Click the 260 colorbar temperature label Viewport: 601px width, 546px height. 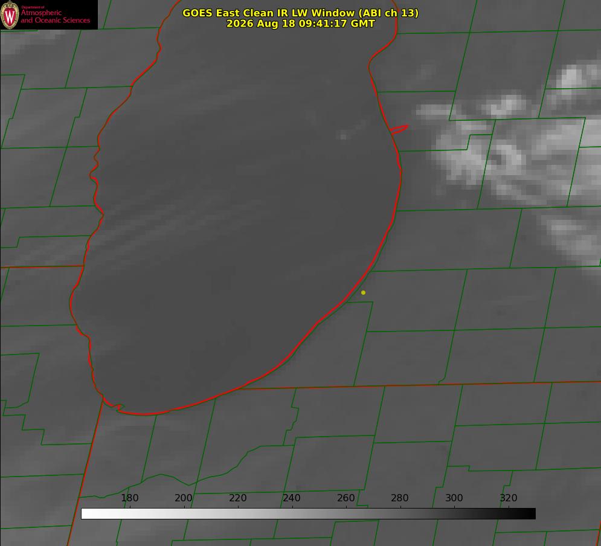coord(345,498)
